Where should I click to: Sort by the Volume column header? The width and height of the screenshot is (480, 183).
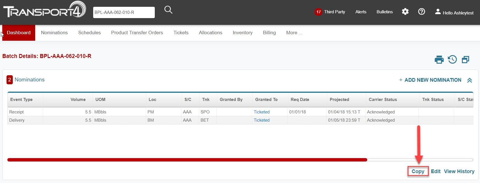point(78,100)
